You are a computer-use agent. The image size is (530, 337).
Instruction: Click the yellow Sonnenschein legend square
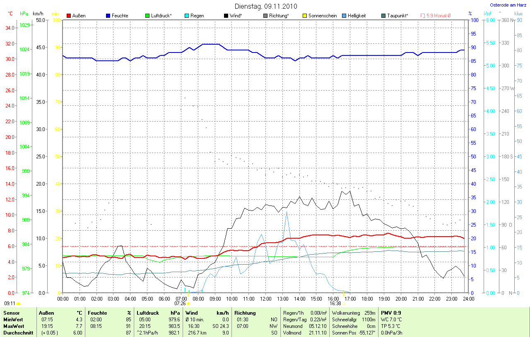click(305, 16)
